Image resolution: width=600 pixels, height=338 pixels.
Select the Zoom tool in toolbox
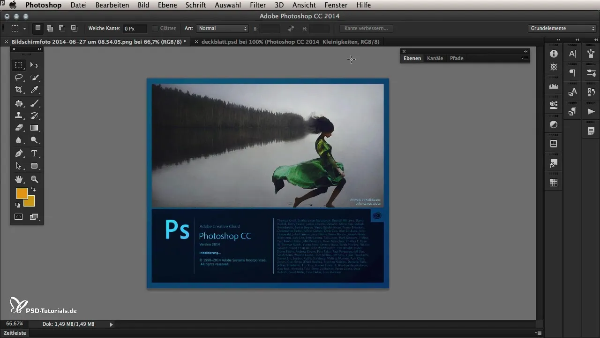34,179
